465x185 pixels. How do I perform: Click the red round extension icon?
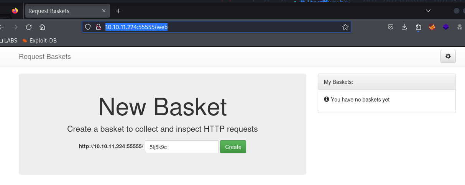pyautogui.click(x=432, y=27)
